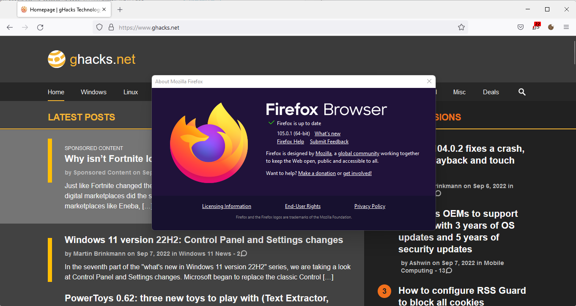Open the PowerToys 0.62 article
576x306 pixels.
pos(197,298)
